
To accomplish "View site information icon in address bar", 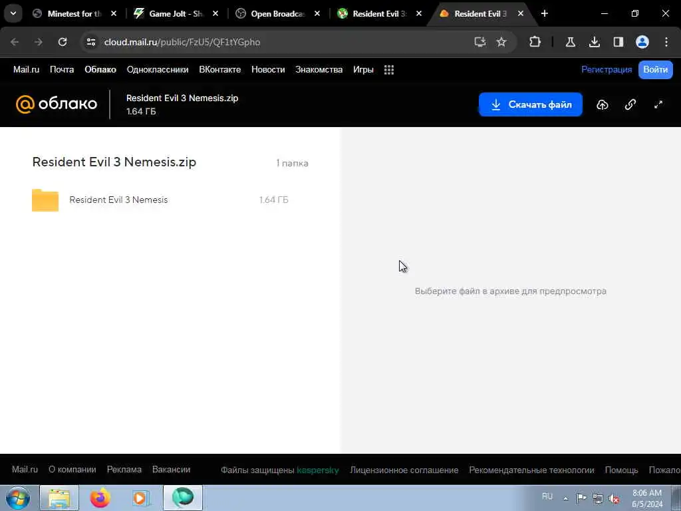I will point(90,42).
